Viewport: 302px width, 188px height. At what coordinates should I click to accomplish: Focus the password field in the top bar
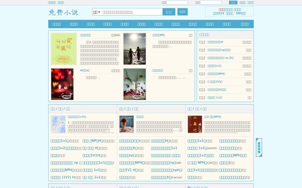coord(211,3)
